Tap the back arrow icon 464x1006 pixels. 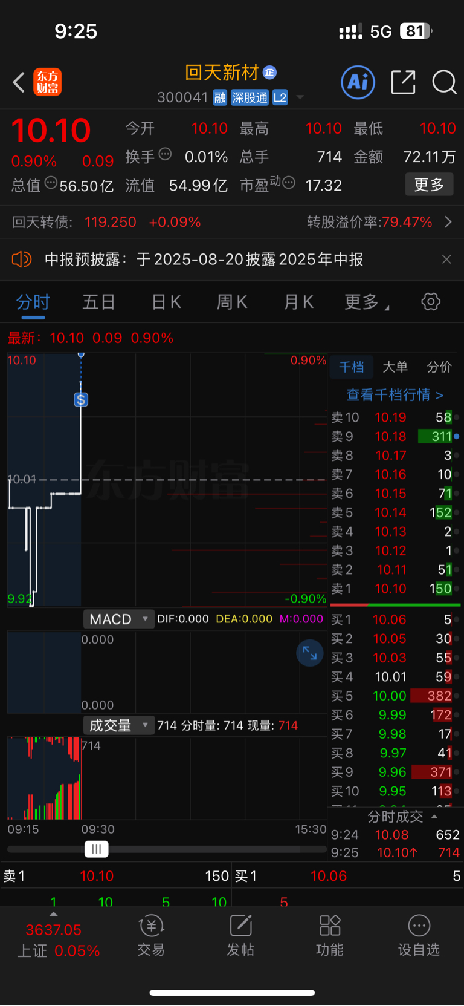pyautogui.click(x=19, y=82)
